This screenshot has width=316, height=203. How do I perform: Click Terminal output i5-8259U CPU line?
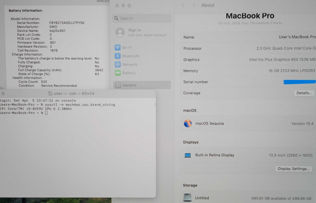coord(36,109)
